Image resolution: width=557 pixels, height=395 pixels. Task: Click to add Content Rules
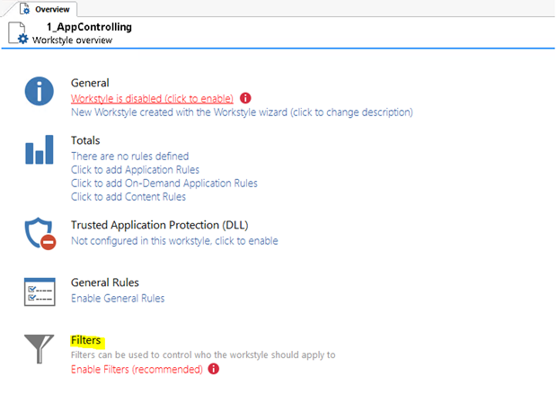[x=128, y=197]
